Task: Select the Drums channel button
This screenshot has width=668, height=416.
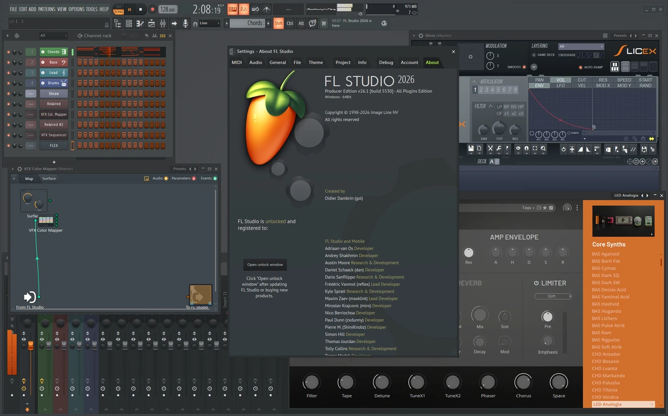Action: [x=53, y=83]
